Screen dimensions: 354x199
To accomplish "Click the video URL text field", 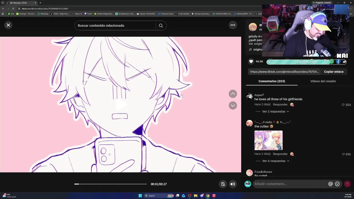I will [x=285, y=72].
